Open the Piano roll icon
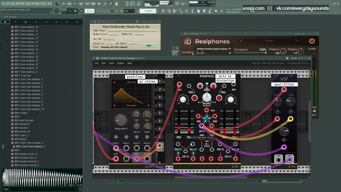The height and width of the screenshot is (192, 341). point(175,11)
